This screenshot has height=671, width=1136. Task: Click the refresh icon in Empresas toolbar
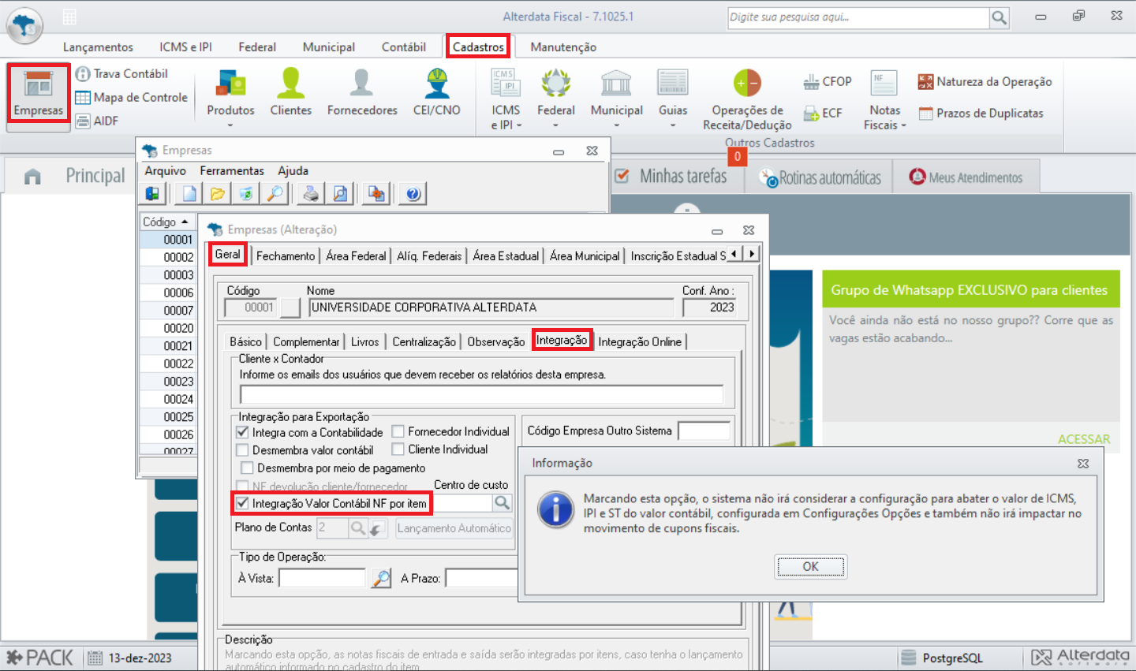(246, 193)
